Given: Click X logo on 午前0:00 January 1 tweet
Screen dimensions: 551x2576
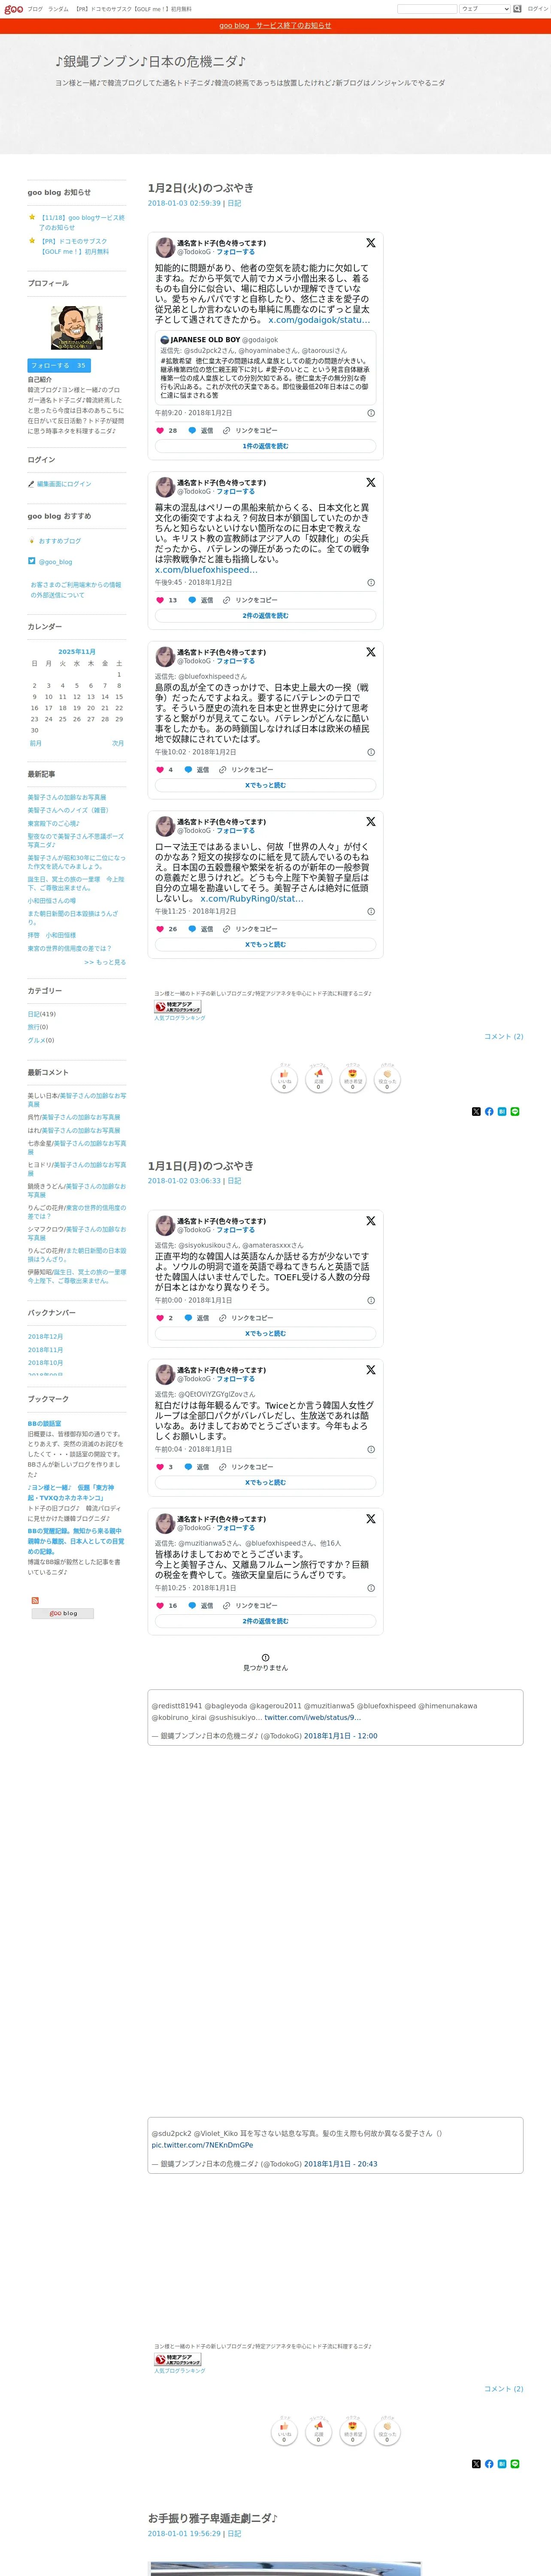Looking at the screenshot, I should pos(371,1221).
